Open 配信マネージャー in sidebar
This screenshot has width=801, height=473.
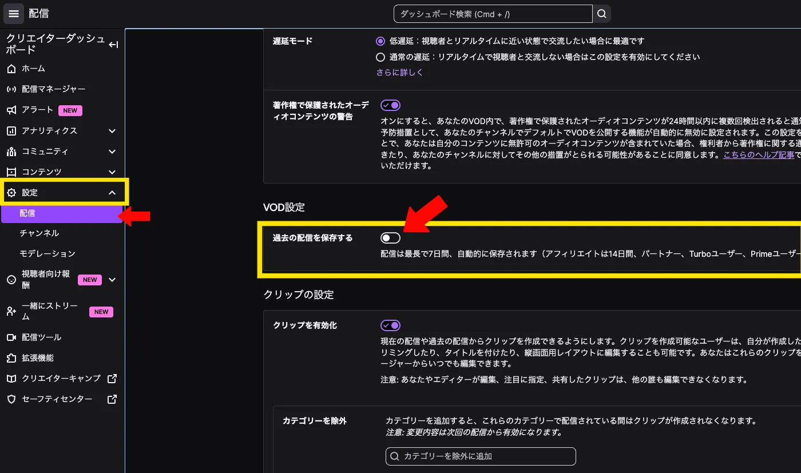53,89
